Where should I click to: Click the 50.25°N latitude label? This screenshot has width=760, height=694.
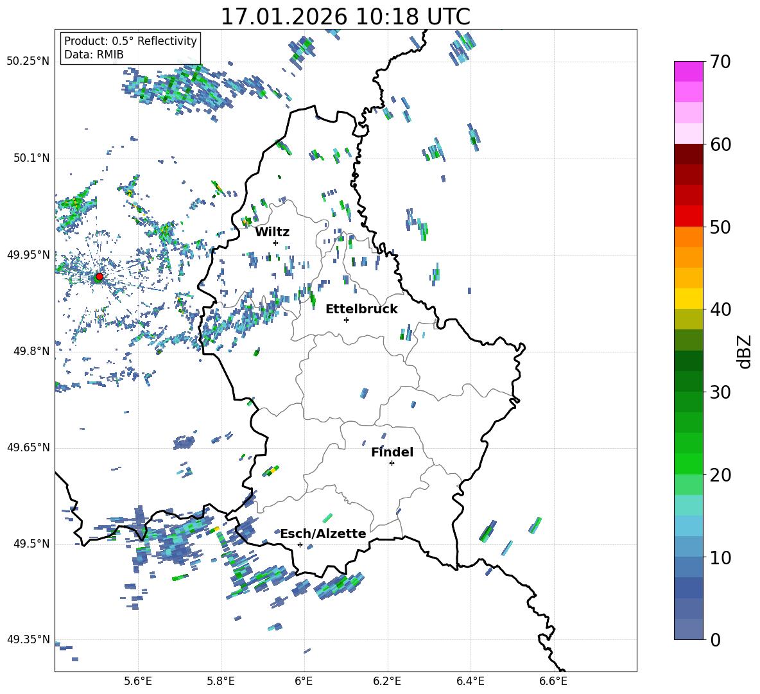click(x=28, y=62)
